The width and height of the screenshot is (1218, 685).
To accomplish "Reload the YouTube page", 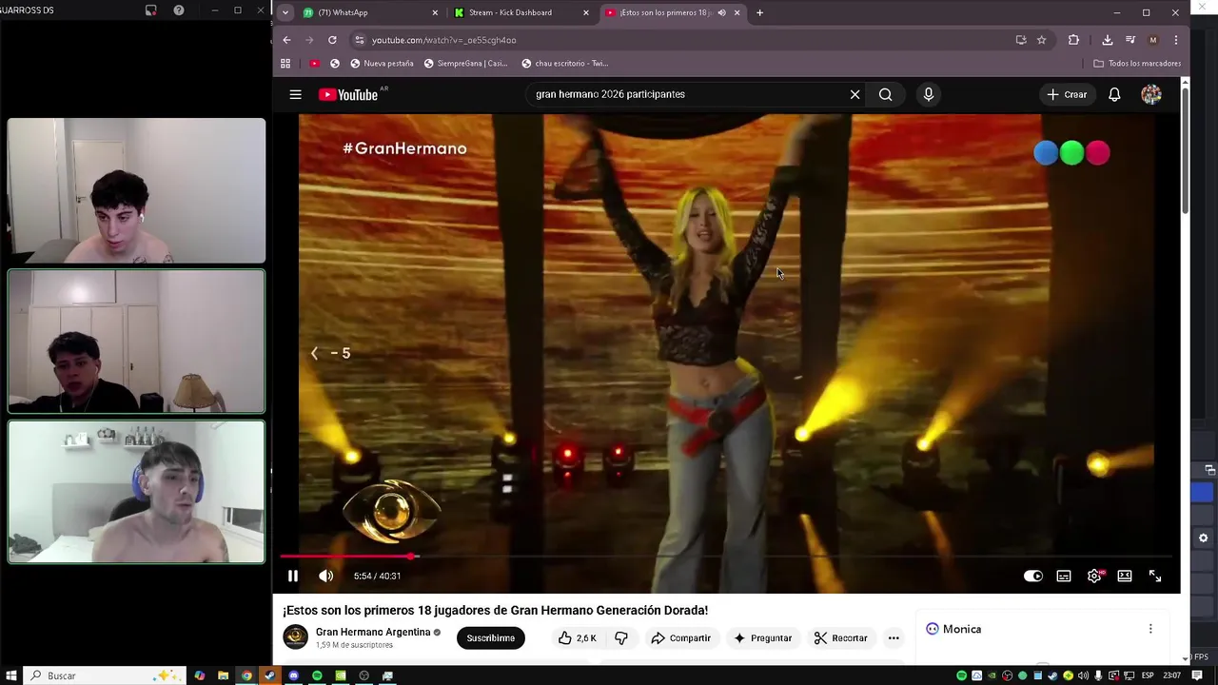I will point(332,40).
